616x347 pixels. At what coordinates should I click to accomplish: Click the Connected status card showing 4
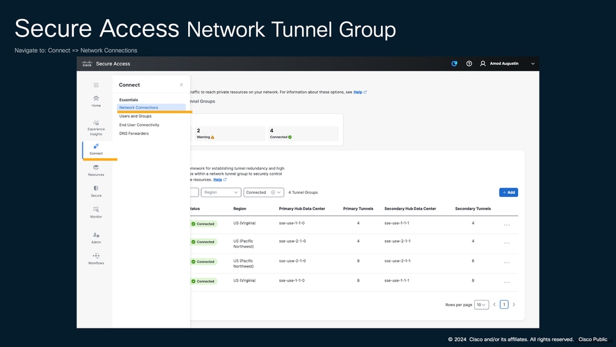(x=303, y=133)
